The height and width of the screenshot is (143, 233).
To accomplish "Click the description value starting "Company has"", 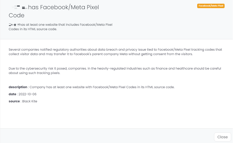I will click(102, 87).
